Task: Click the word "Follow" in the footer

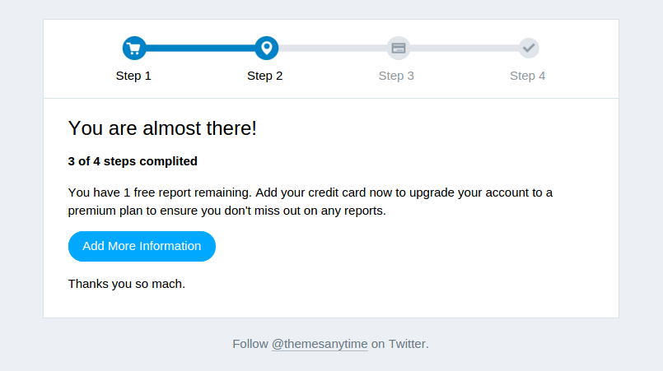Action: [x=250, y=344]
